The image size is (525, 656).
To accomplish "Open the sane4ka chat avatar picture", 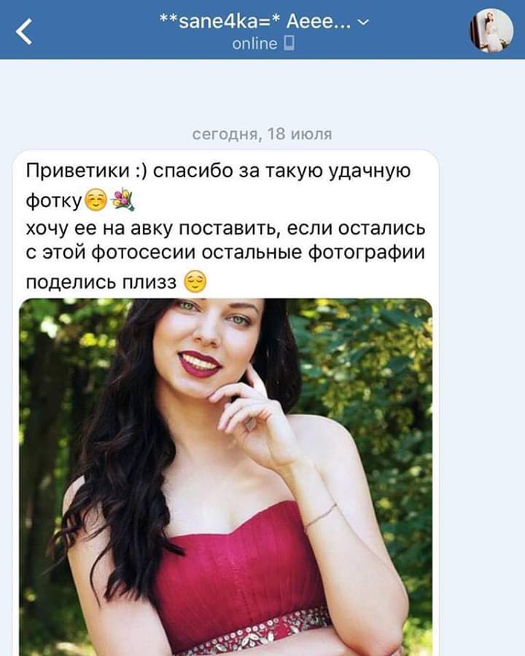I will [x=491, y=30].
